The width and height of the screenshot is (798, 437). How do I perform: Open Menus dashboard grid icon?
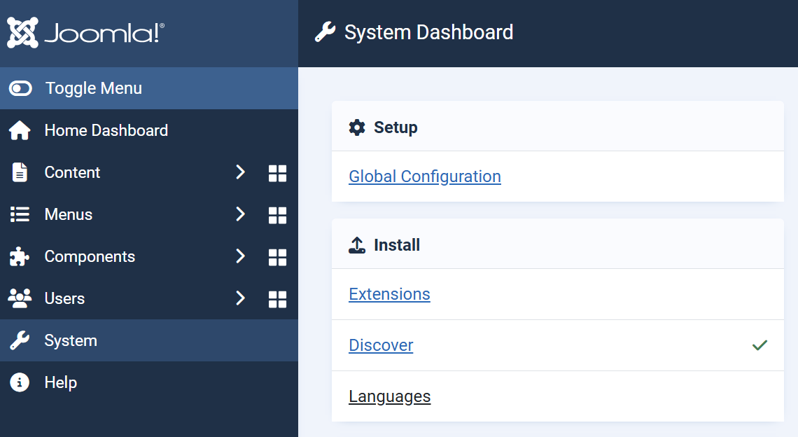click(277, 215)
